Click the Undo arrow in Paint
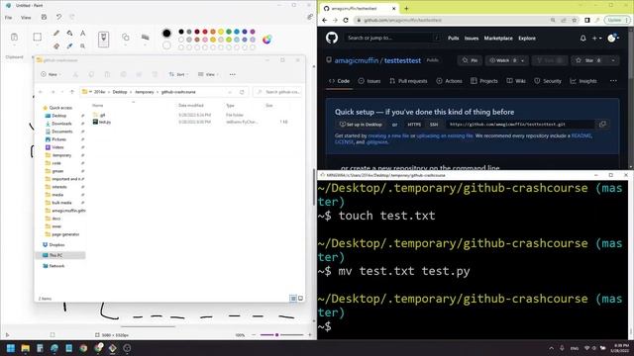This screenshot has width=634, height=356. pos(58,17)
